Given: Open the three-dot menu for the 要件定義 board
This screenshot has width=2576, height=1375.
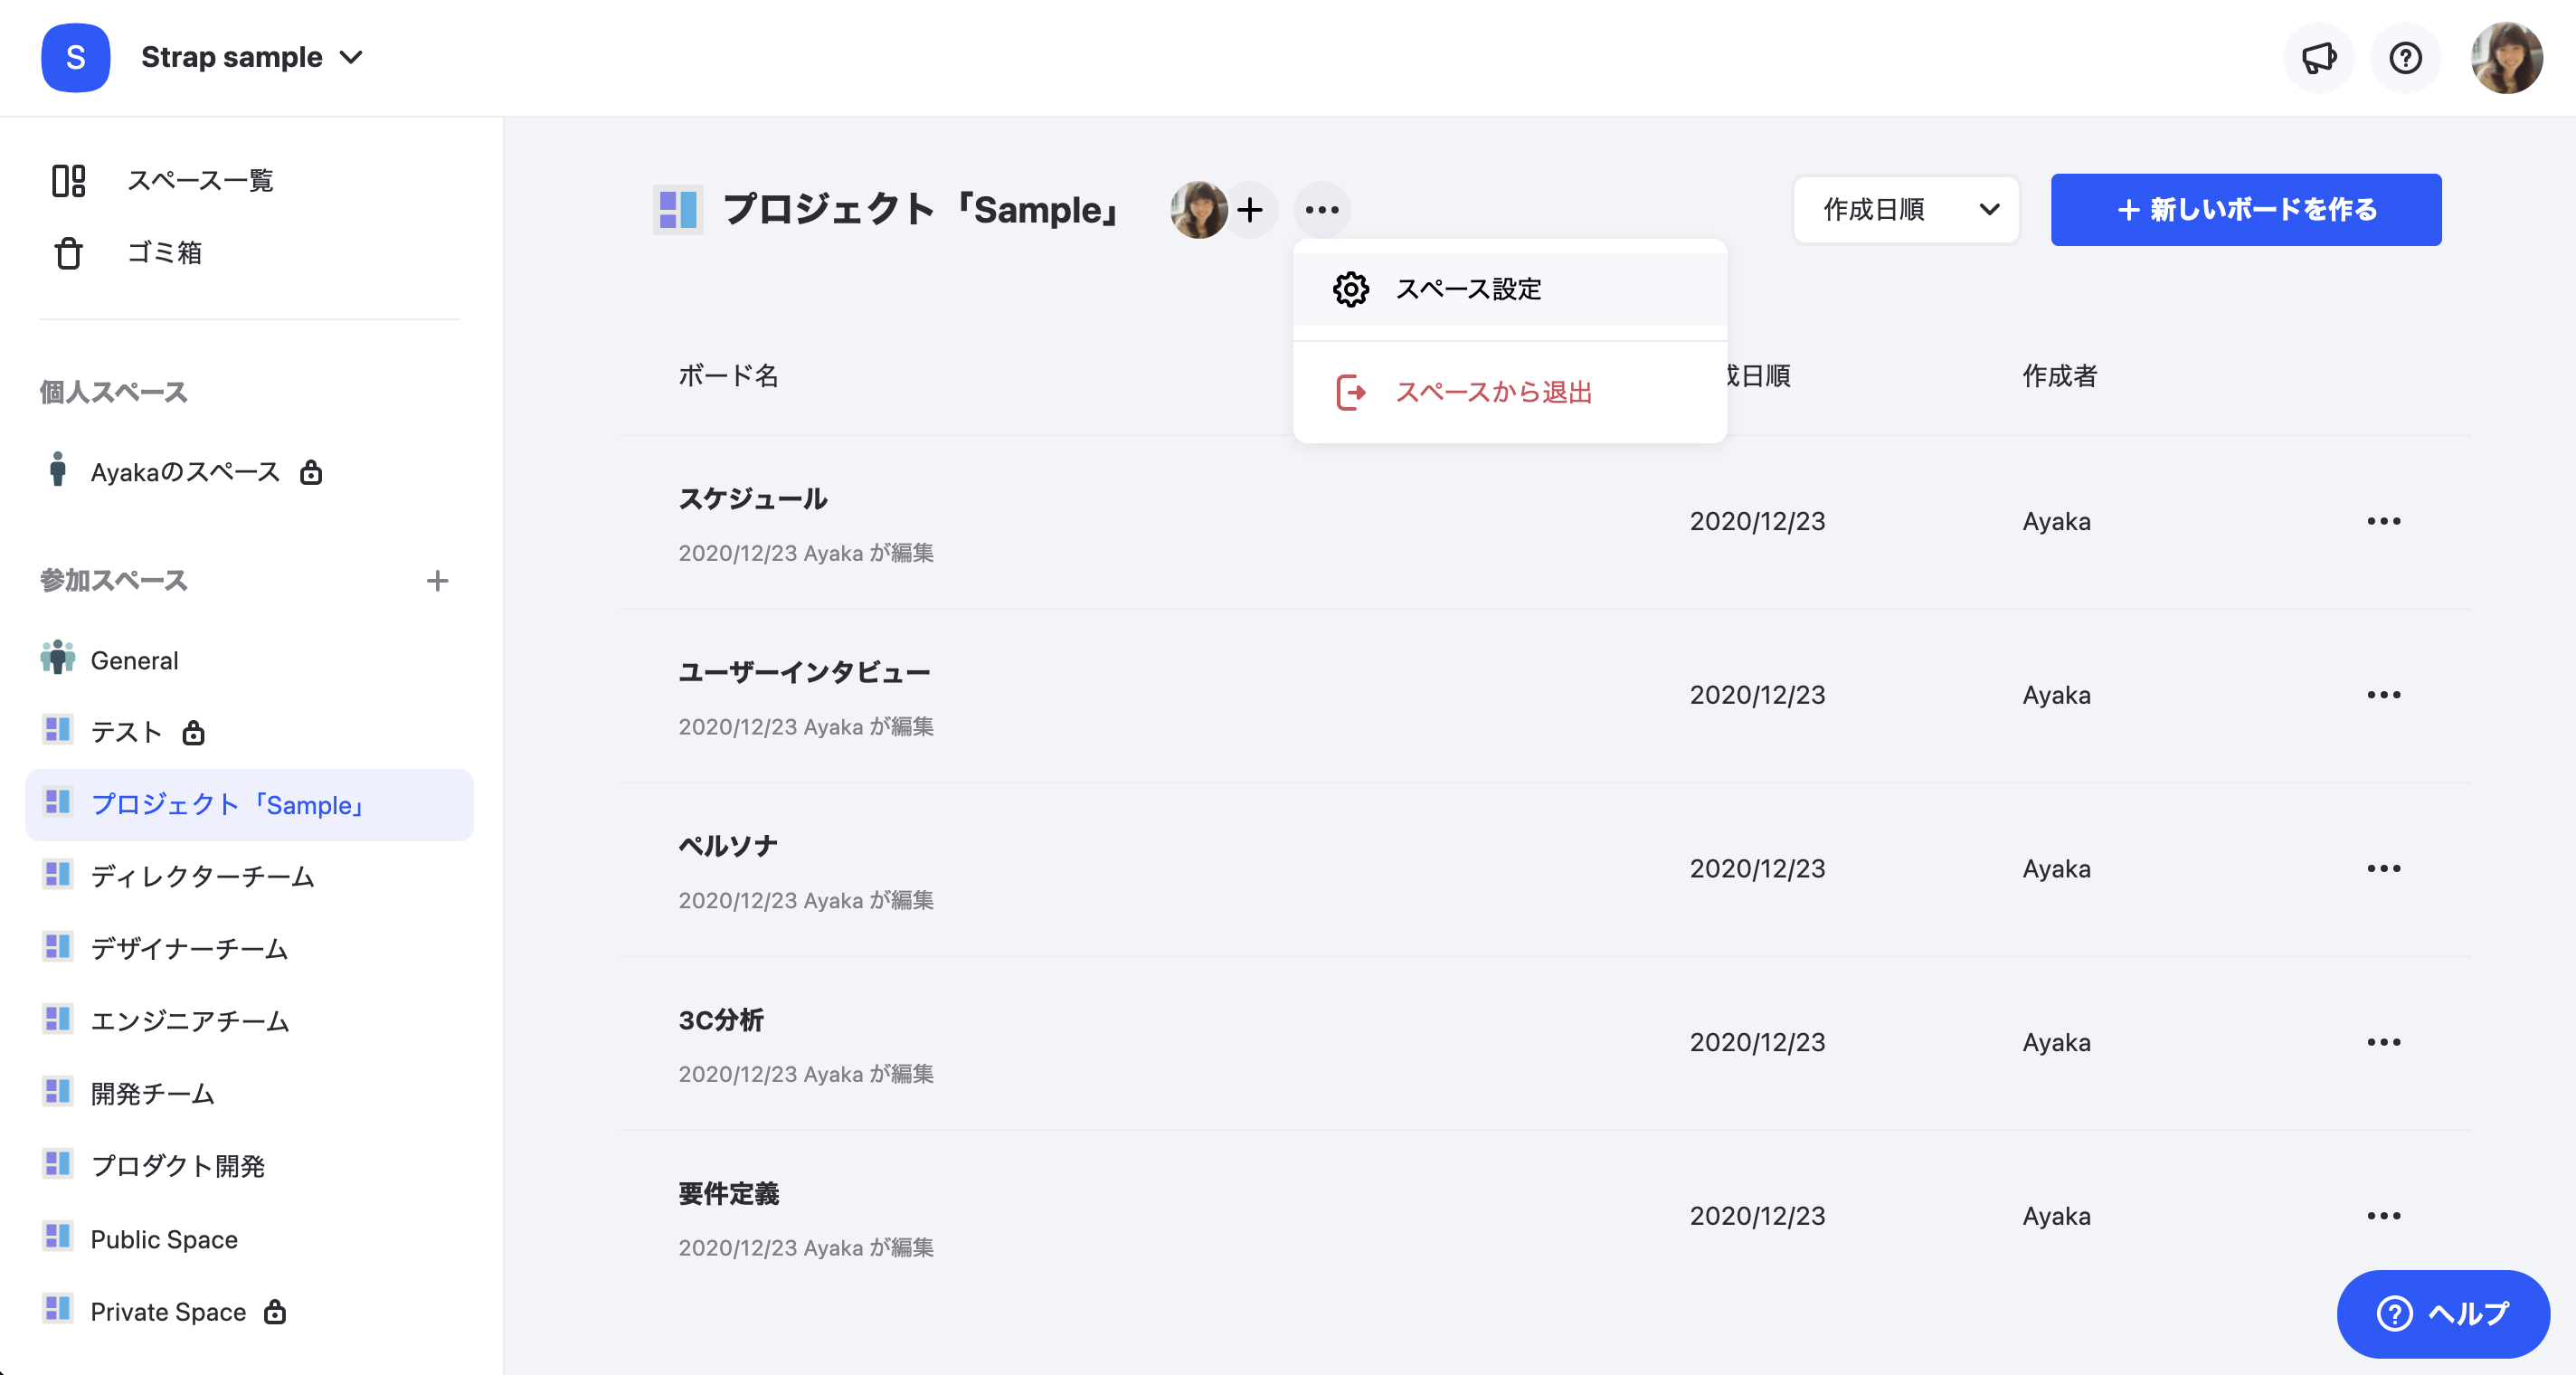Looking at the screenshot, I should pos(2383,1216).
